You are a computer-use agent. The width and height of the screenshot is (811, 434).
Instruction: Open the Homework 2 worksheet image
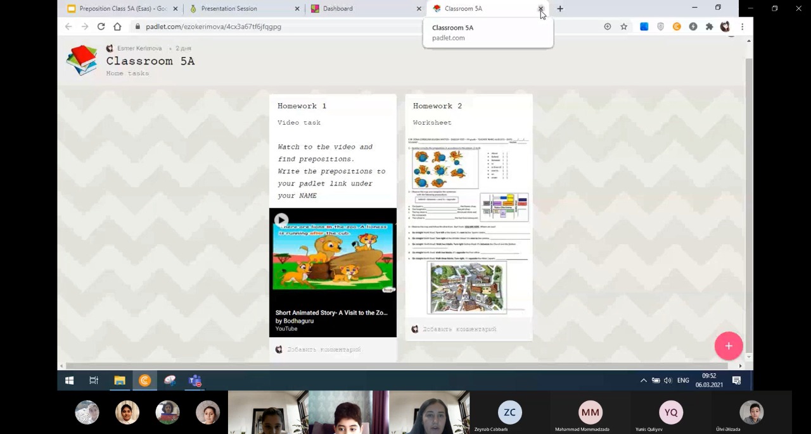469,225
